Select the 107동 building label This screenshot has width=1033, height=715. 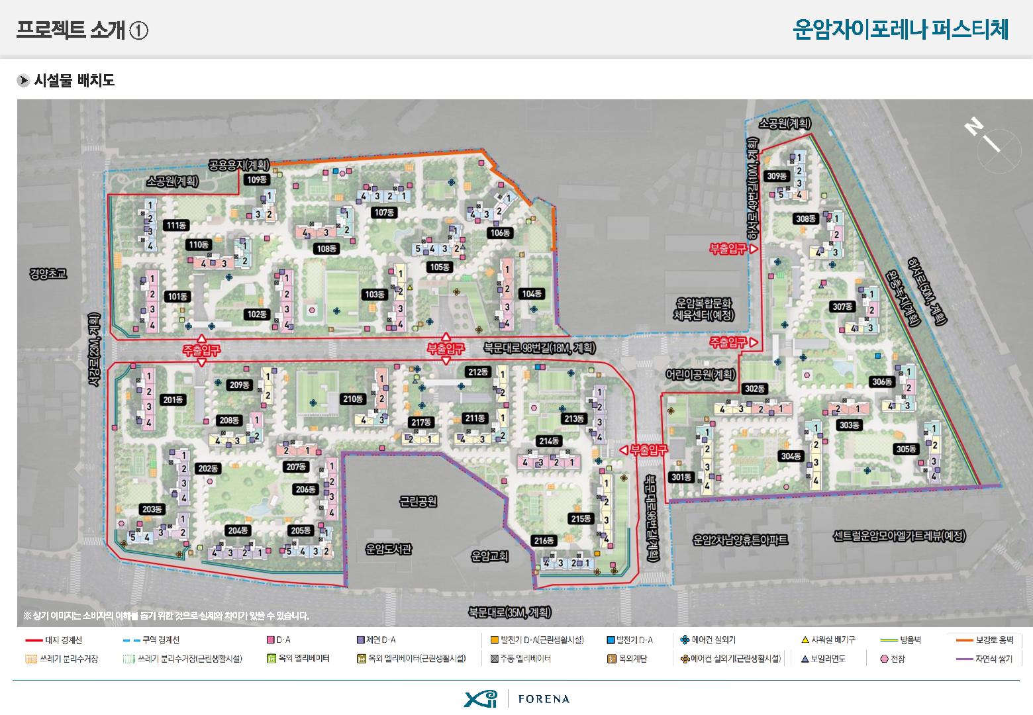pos(384,213)
